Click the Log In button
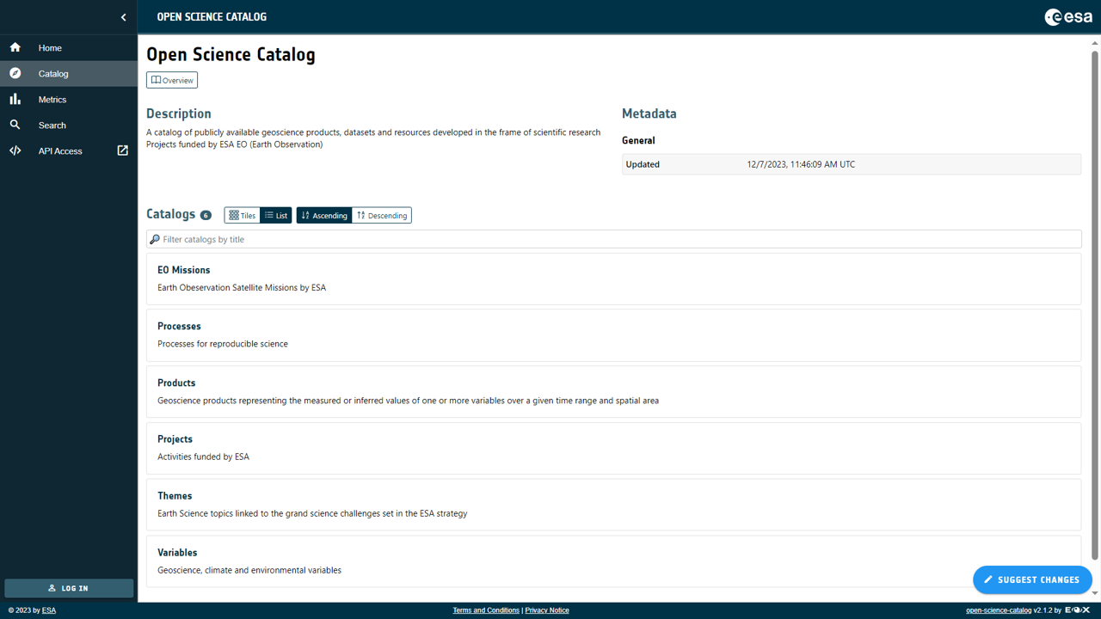Image resolution: width=1101 pixels, height=619 pixels. 69,588
